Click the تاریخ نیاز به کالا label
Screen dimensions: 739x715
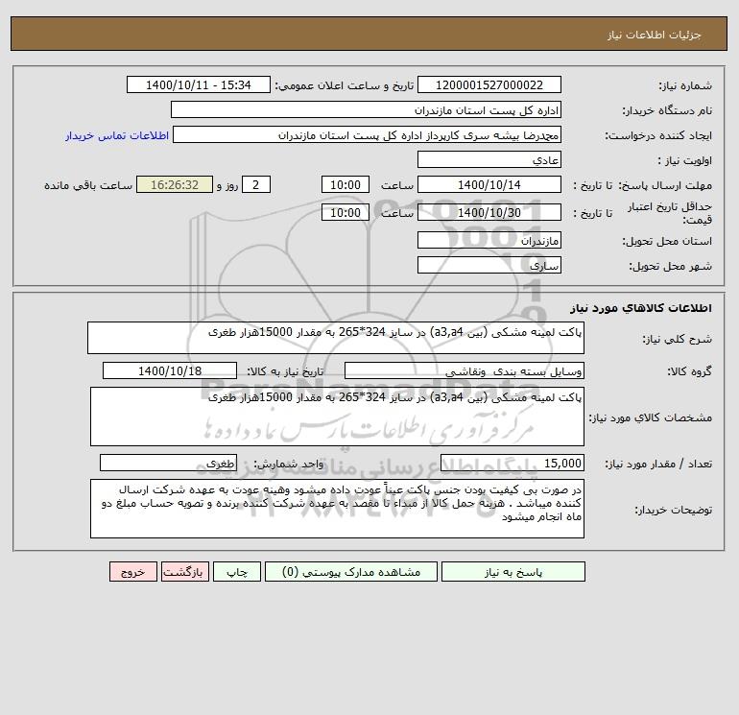[286, 371]
